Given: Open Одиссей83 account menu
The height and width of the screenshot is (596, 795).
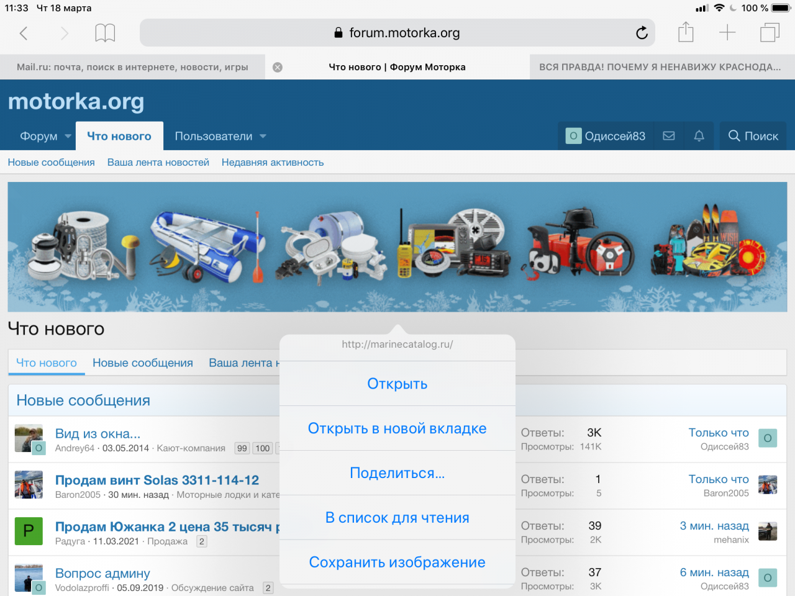Looking at the screenshot, I should [x=606, y=136].
